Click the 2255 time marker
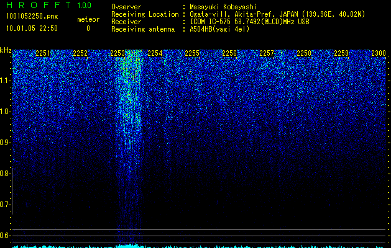The image size is (391, 248). [x=192, y=53]
